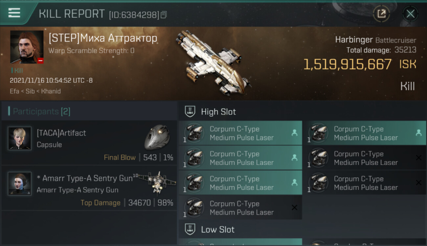Expand the Low Slot section
Viewport: 427px width, 246px height.
pyautogui.click(x=218, y=230)
